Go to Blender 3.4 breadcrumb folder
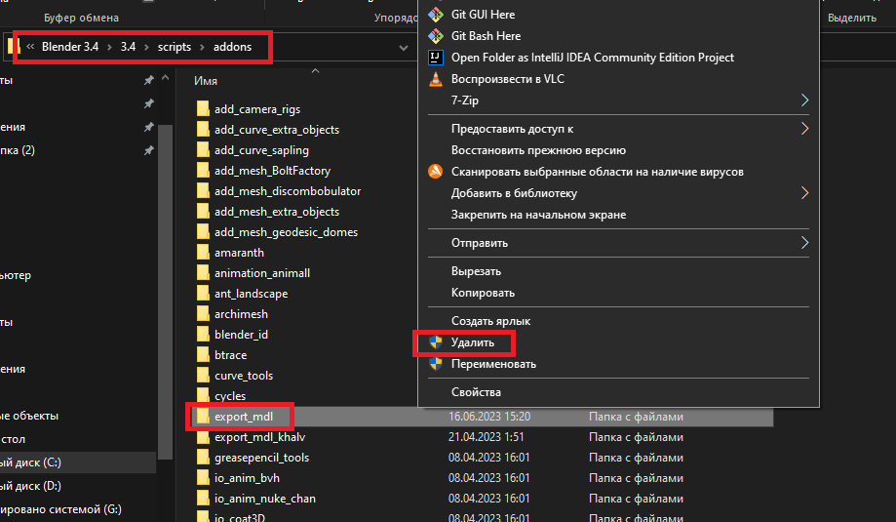Screen dimensions: 896x522 coord(70,47)
